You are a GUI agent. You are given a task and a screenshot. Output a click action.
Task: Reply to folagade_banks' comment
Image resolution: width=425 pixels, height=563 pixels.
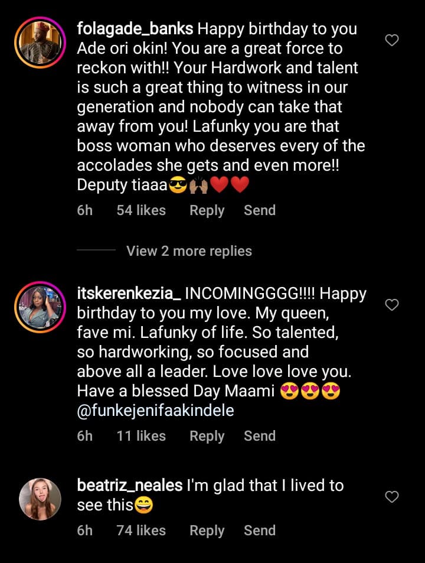[207, 210]
